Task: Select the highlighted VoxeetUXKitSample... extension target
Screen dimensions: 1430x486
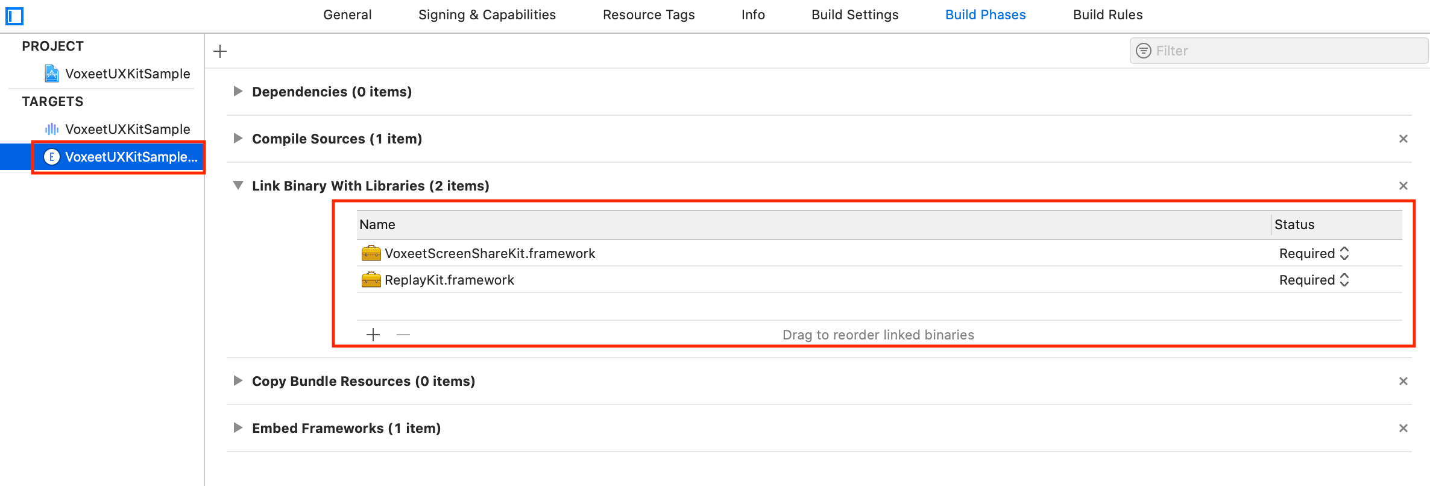Action: (102, 157)
